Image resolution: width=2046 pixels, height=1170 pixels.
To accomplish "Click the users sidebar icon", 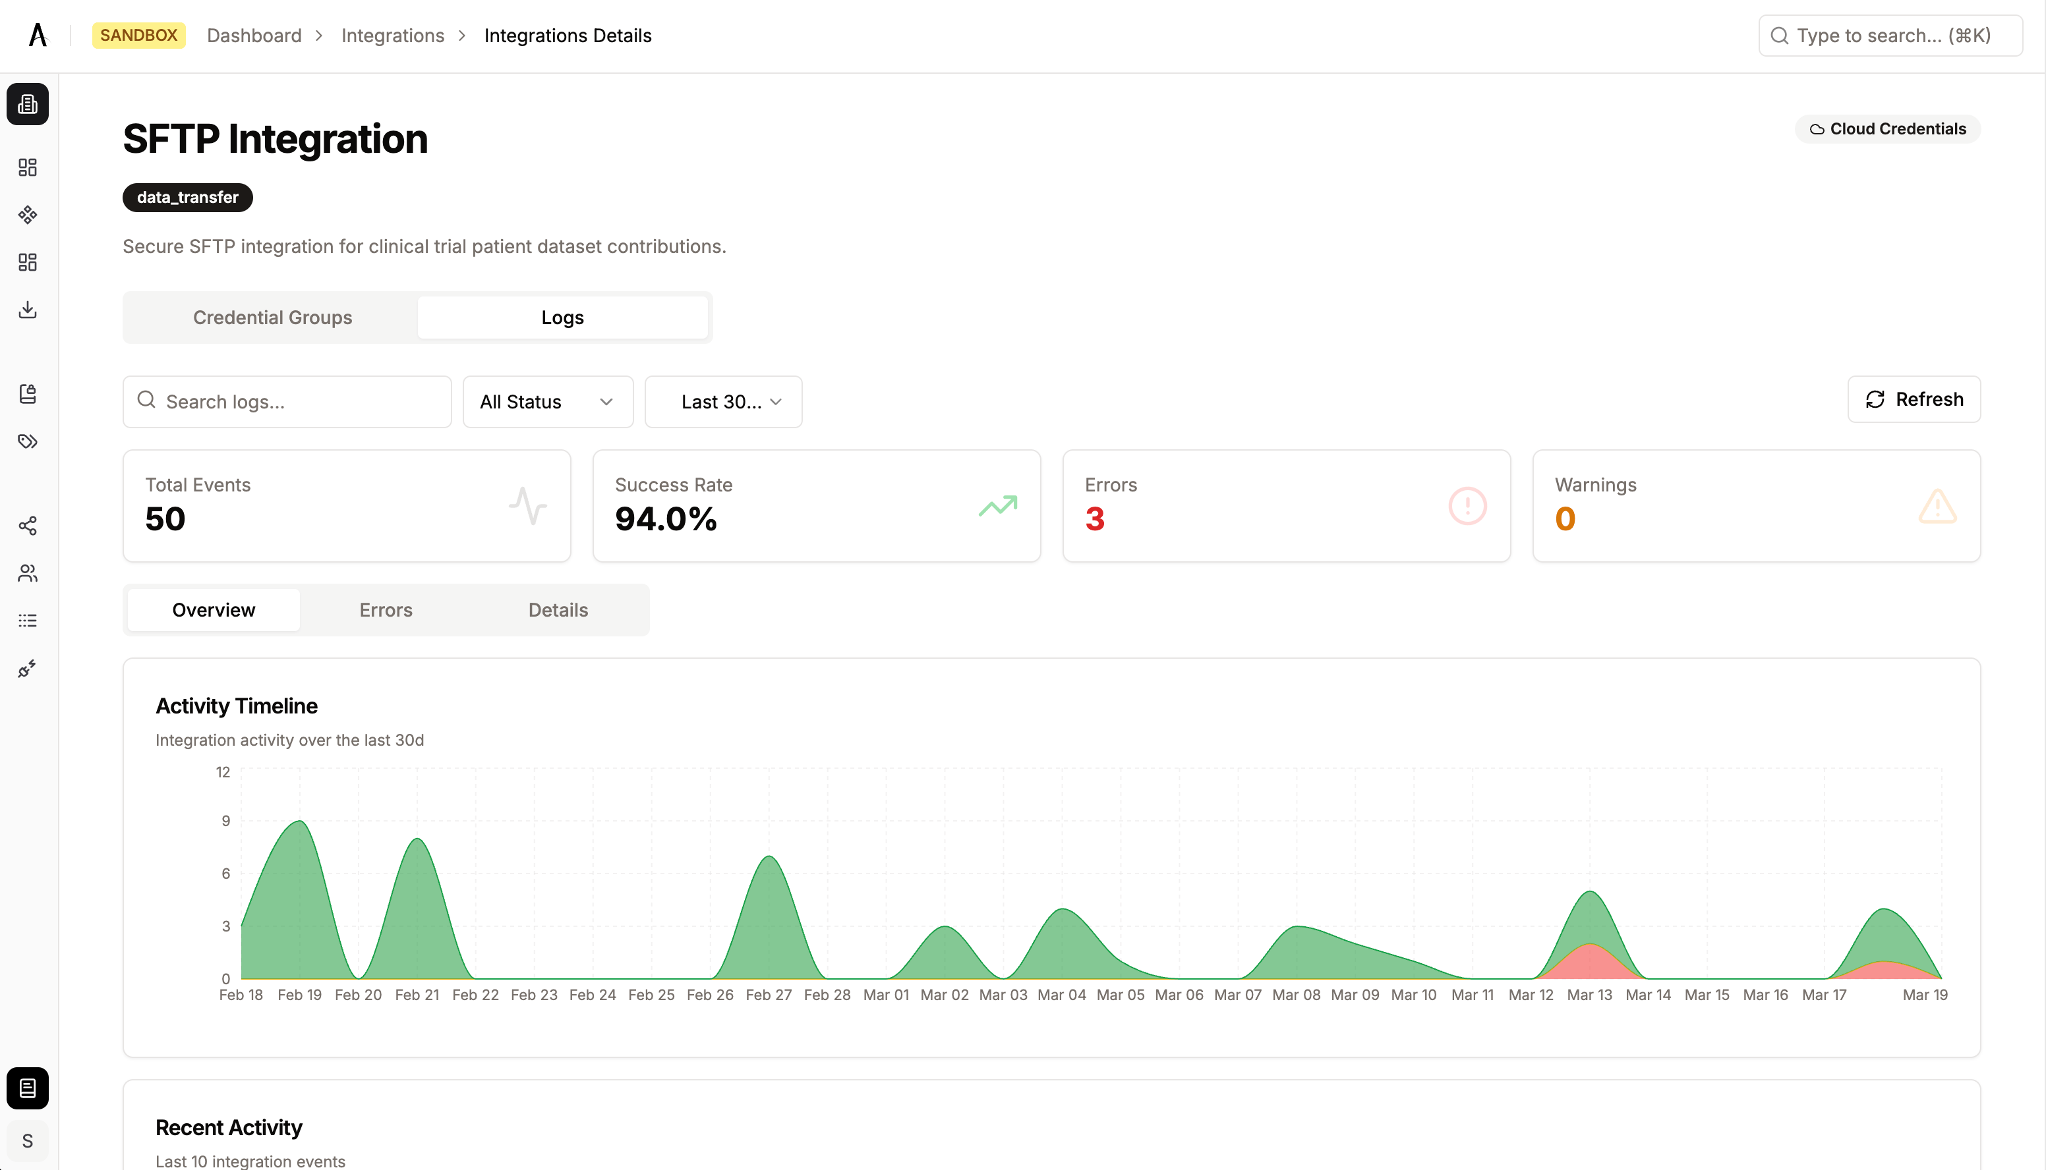I will click(x=27, y=573).
